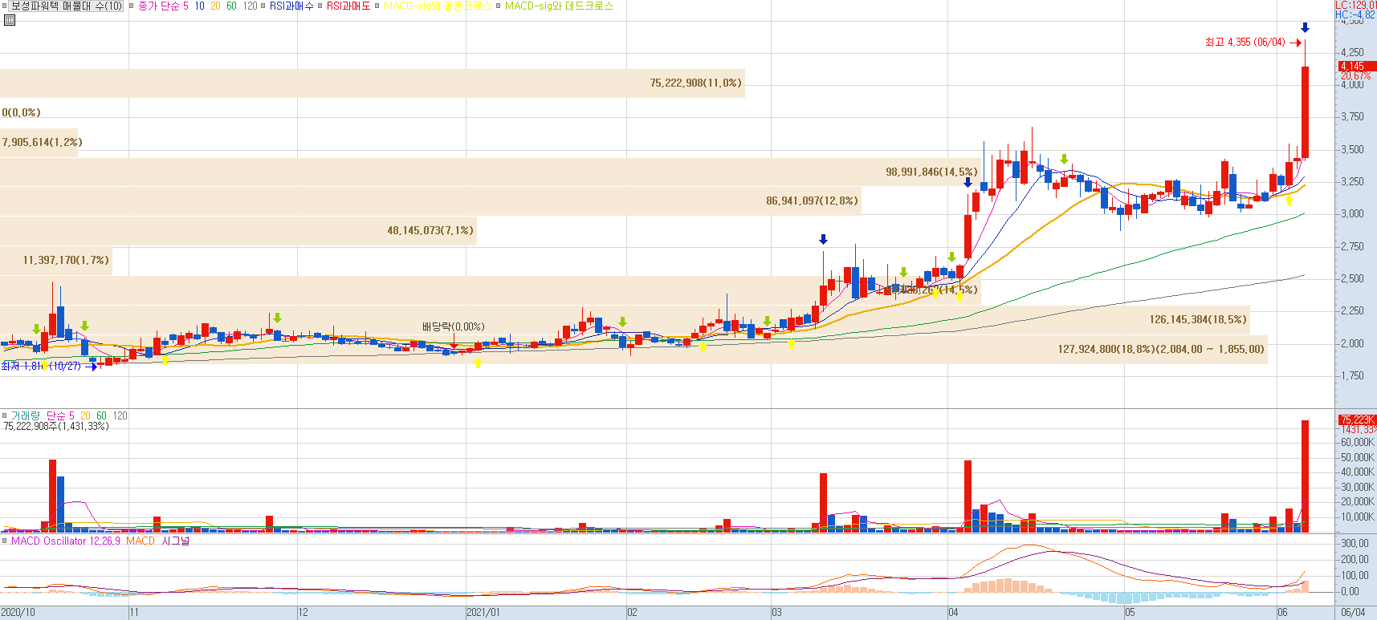
Task: Select the price 120-day moving average legend
Action: [x=250, y=6]
